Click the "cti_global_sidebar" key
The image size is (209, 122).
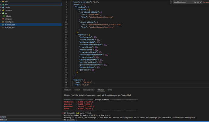coord(89,12)
